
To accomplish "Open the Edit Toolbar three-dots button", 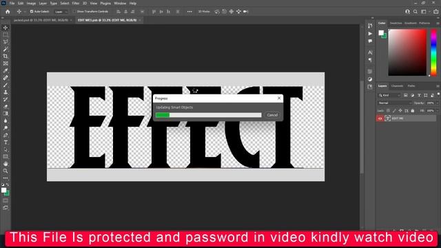I will (6, 178).
